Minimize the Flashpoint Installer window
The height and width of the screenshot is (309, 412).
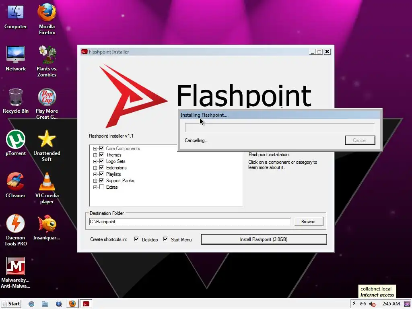coord(312,52)
